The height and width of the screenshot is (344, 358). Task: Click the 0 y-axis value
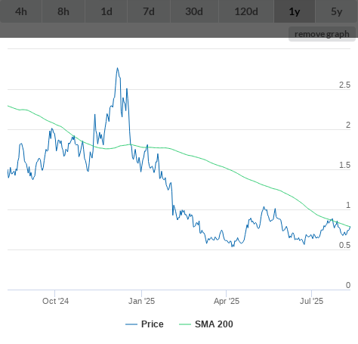click(348, 286)
